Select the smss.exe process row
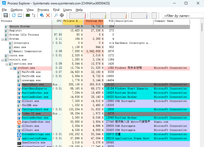The image size is (204, 147). coord(95,47)
